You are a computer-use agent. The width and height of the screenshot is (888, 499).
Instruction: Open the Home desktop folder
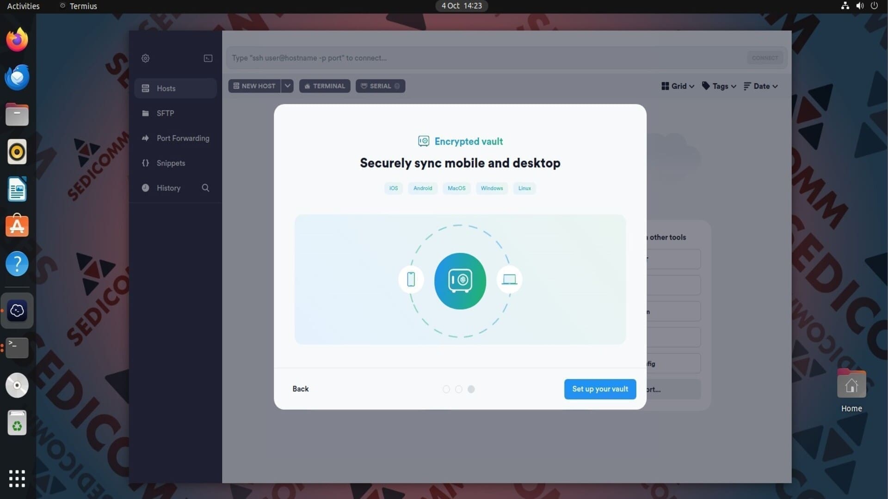pos(851,391)
